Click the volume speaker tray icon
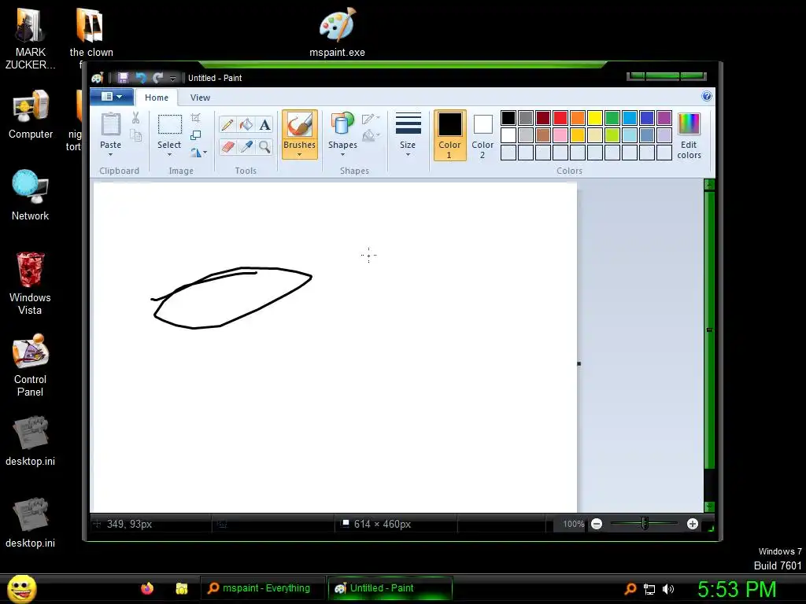 point(668,589)
